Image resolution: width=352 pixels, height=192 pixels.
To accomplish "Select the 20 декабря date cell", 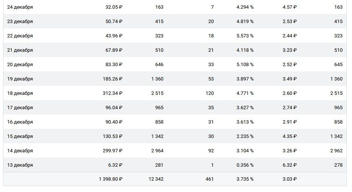I will pos(20,65).
